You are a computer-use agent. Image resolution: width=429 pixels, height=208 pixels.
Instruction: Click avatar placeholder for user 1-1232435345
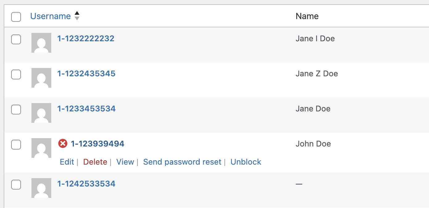41,78
